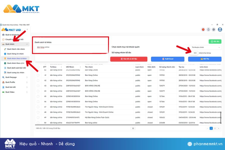Click the Quản lý tài khoản icon
Screen dimensions: 225x150
pyautogui.click(x=3, y=35)
